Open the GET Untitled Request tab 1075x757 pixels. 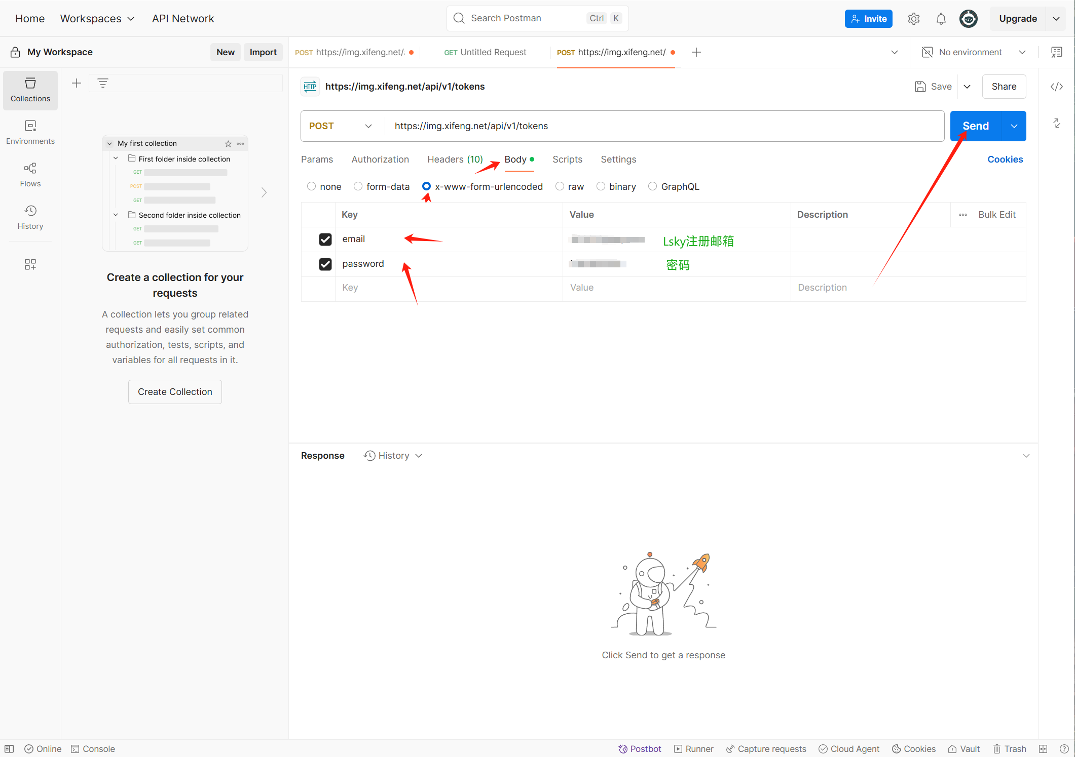486,52
